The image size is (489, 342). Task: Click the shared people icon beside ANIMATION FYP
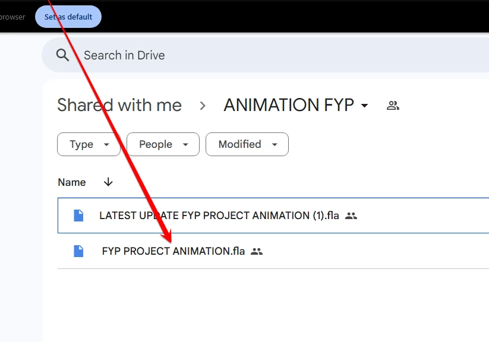pos(393,105)
